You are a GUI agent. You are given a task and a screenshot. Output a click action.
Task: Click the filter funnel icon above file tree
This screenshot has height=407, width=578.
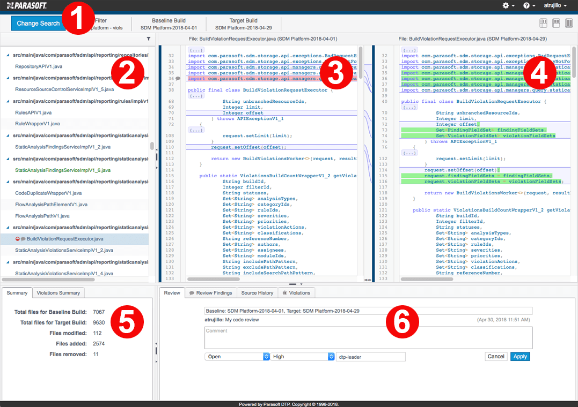coord(149,39)
